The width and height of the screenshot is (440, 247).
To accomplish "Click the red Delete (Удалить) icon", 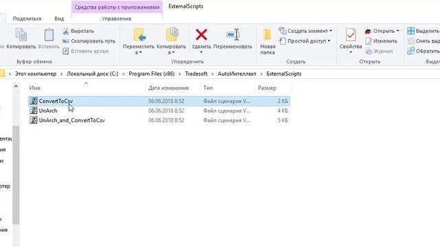I will [201, 35].
